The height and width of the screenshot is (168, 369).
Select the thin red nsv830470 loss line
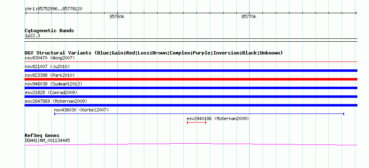click(x=191, y=62)
